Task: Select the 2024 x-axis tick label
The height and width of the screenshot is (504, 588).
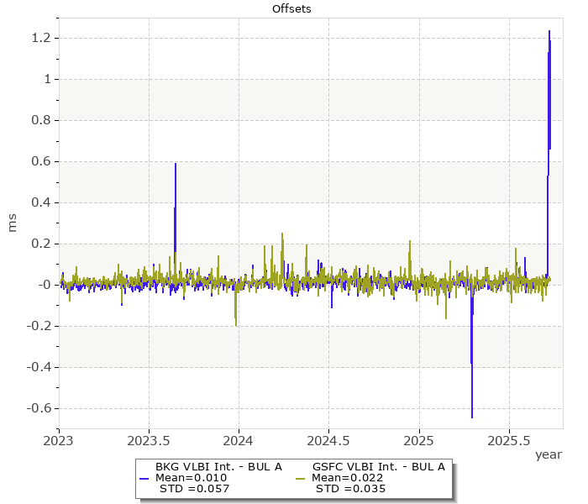Action: [x=239, y=439]
